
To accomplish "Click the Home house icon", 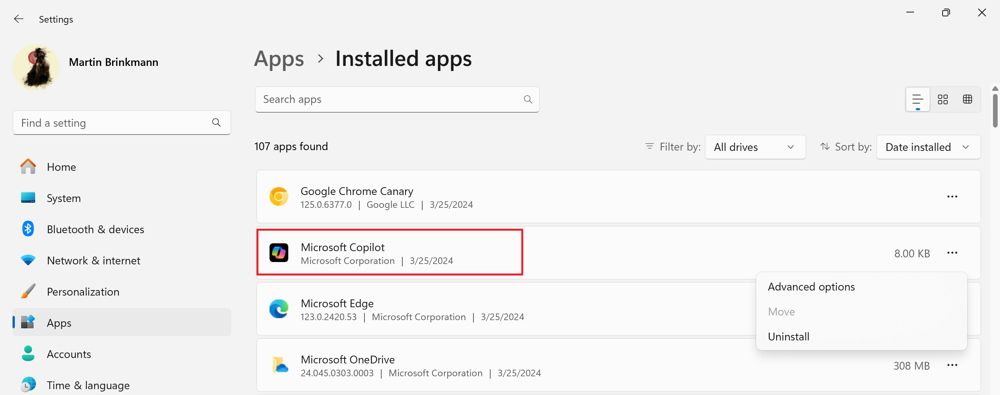I will 28,167.
